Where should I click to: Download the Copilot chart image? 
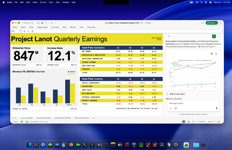(x=216, y=54)
